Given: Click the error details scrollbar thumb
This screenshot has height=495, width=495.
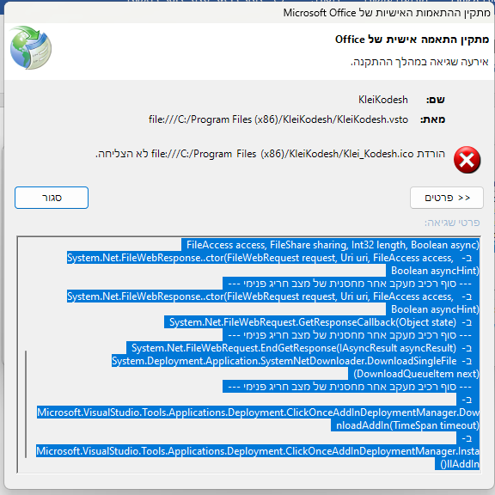Looking at the screenshot, I should pos(26,404).
